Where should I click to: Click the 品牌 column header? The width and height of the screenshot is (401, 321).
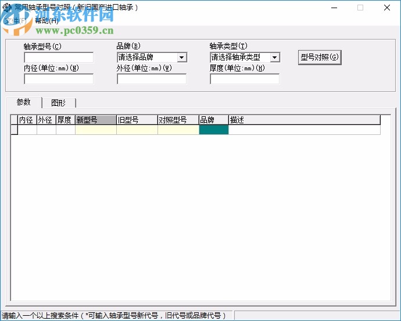click(213, 120)
